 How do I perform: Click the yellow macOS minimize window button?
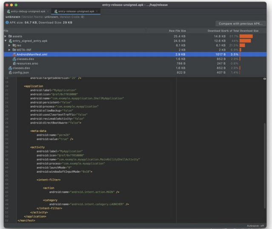[11, 5]
